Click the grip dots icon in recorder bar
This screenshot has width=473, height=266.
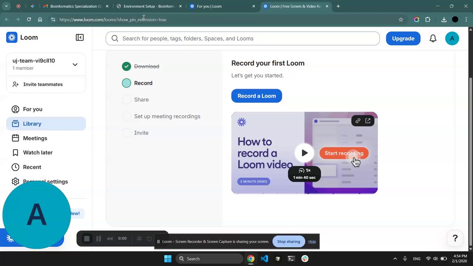tap(139, 239)
